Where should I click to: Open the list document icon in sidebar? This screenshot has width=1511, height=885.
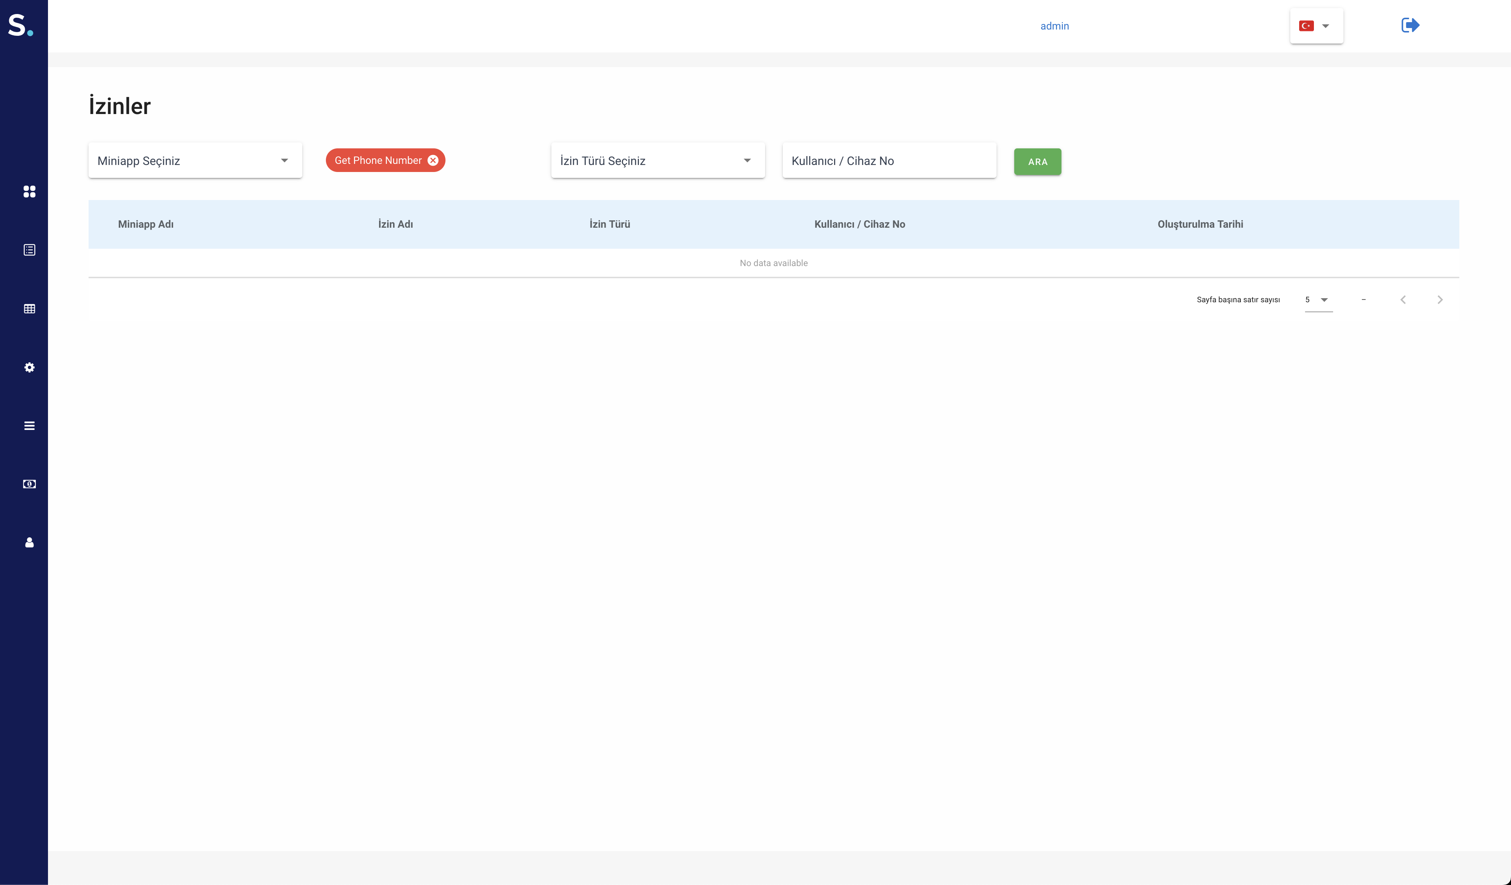click(30, 250)
